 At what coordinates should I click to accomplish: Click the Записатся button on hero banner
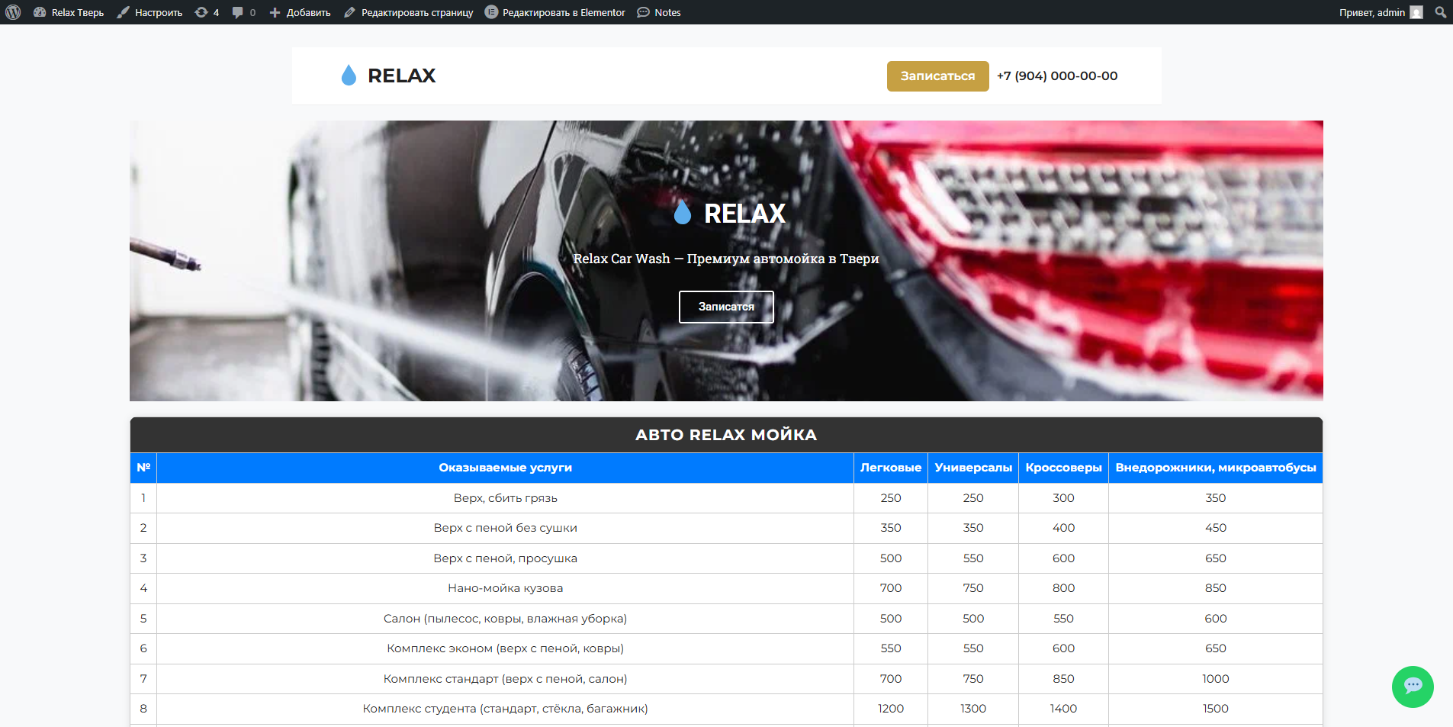pos(726,307)
